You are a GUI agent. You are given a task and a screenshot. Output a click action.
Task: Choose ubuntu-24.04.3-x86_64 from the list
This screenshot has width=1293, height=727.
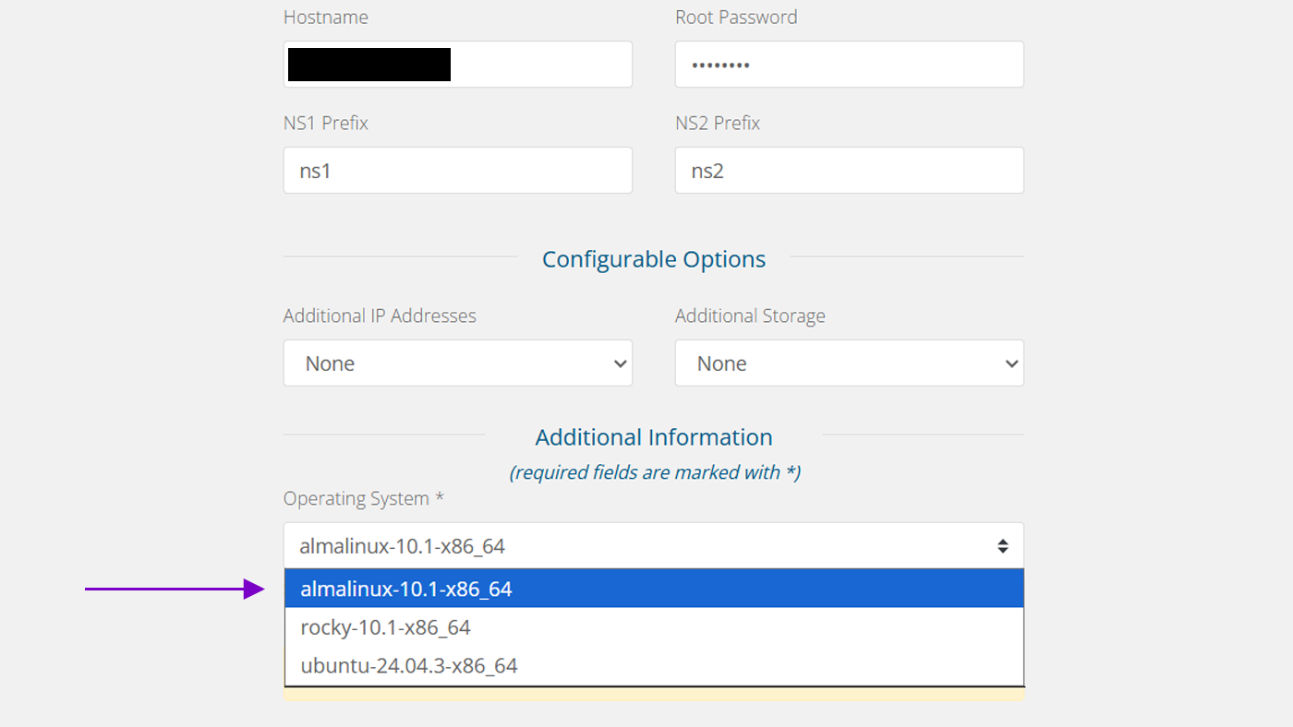click(x=654, y=666)
